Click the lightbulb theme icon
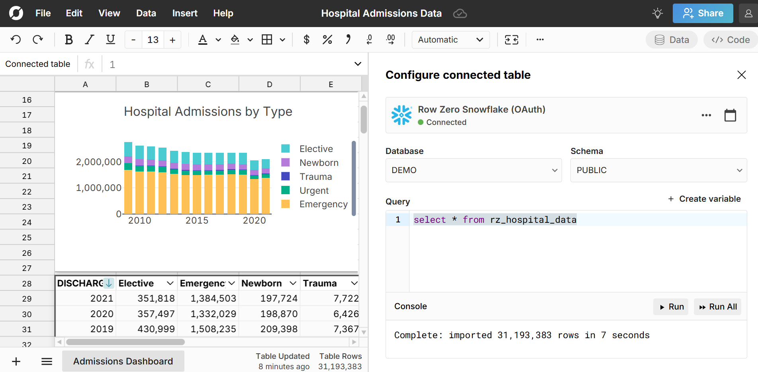The height and width of the screenshot is (372, 758). point(657,13)
